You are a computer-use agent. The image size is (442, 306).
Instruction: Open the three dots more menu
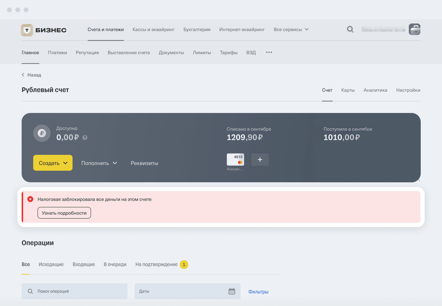[269, 52]
